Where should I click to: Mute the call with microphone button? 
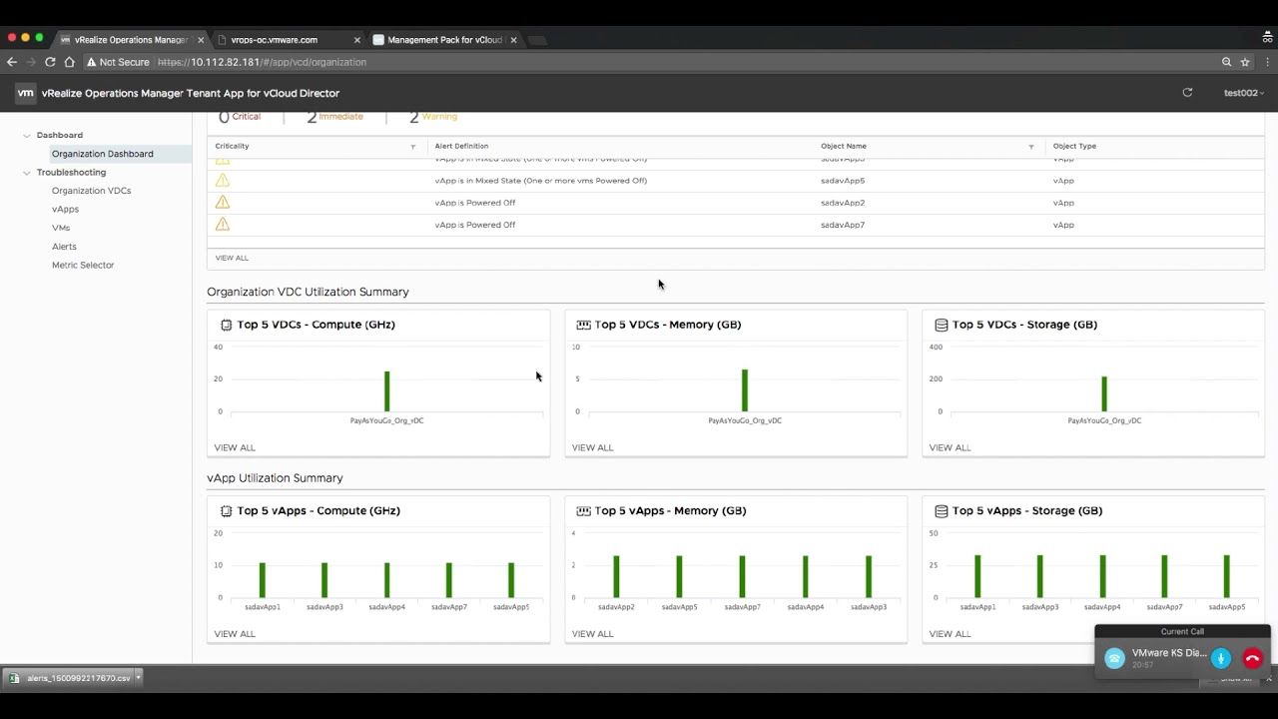pyautogui.click(x=1221, y=658)
